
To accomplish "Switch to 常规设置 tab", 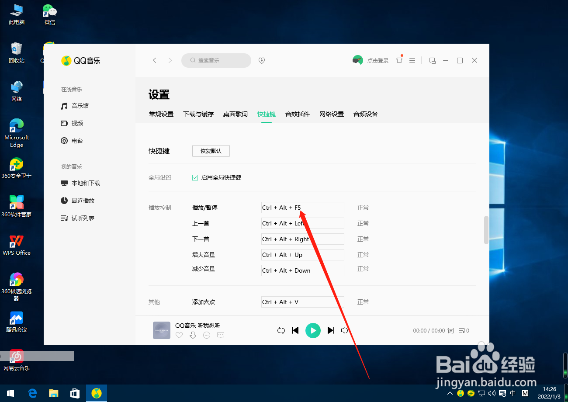I will pos(161,114).
